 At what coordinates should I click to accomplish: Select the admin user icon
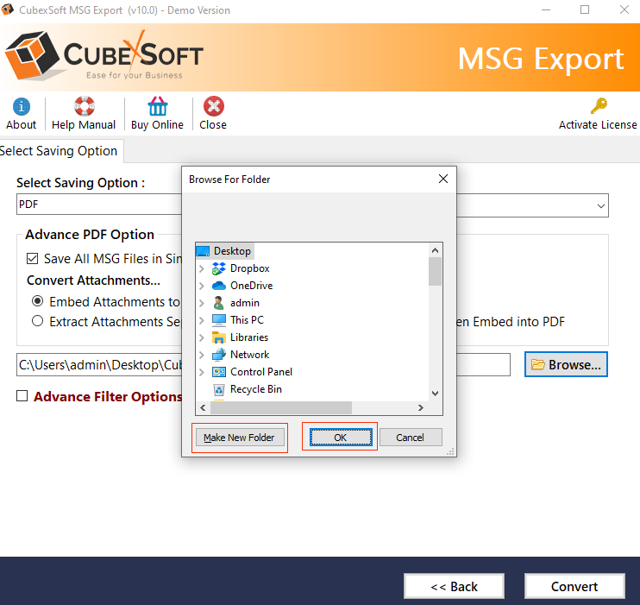219,303
